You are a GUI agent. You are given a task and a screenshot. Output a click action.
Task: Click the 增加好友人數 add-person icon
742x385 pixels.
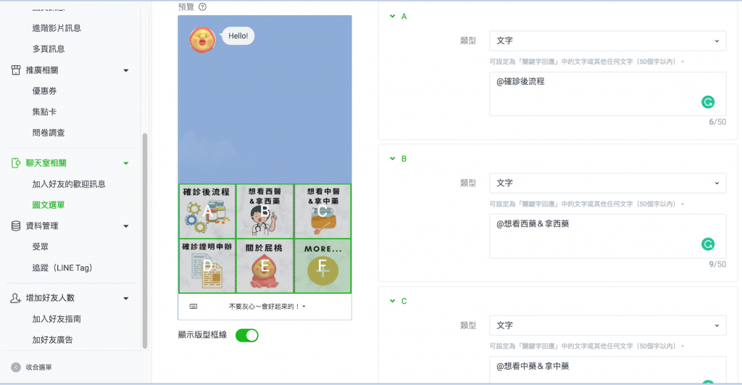(x=16, y=298)
